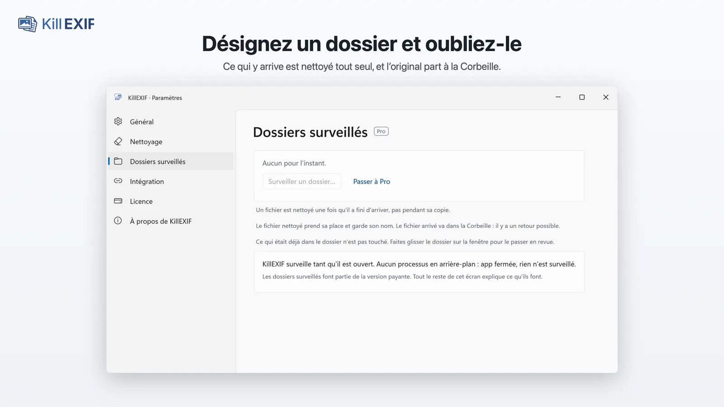Click the Dossiers surveillés folder icon

[x=118, y=161]
